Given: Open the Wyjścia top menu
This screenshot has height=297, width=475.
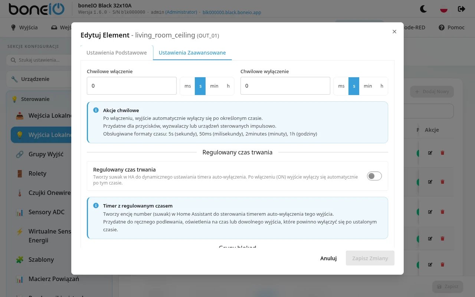Looking at the screenshot, I should click(24, 27).
